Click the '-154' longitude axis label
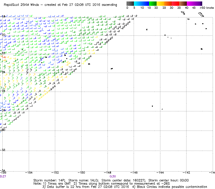 pyautogui.click(x=29, y=172)
